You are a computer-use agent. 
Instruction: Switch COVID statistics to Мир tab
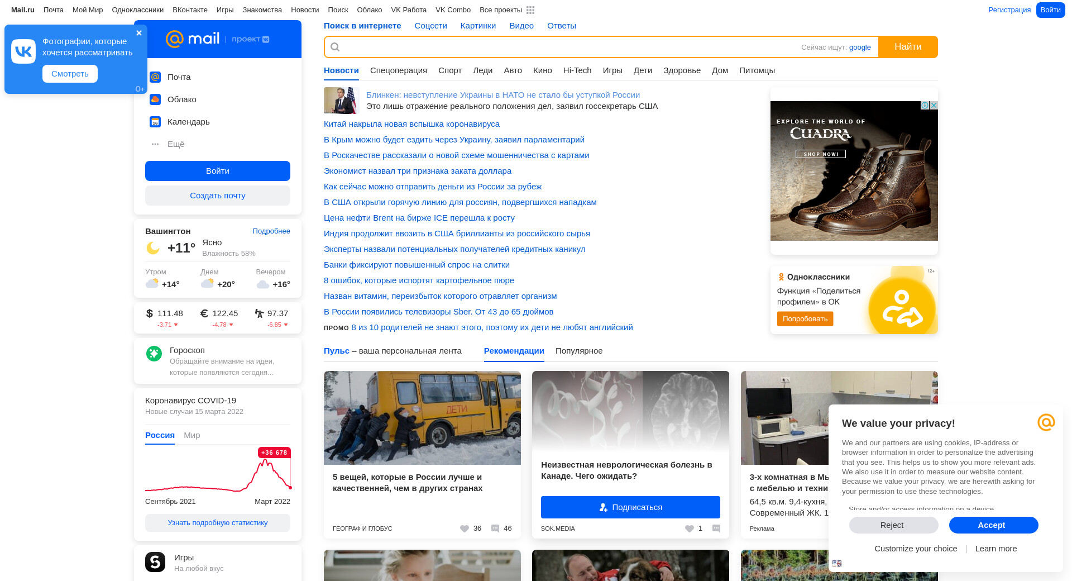click(192, 435)
